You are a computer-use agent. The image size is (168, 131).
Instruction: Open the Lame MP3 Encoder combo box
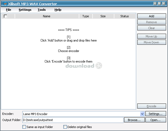(81, 114)
